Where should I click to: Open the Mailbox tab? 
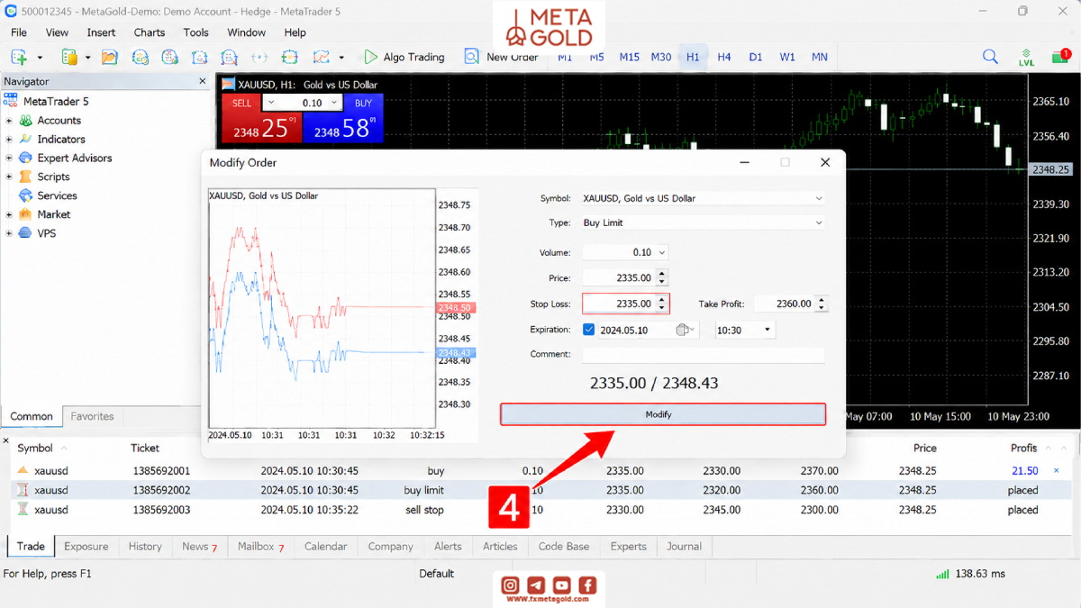click(x=260, y=546)
